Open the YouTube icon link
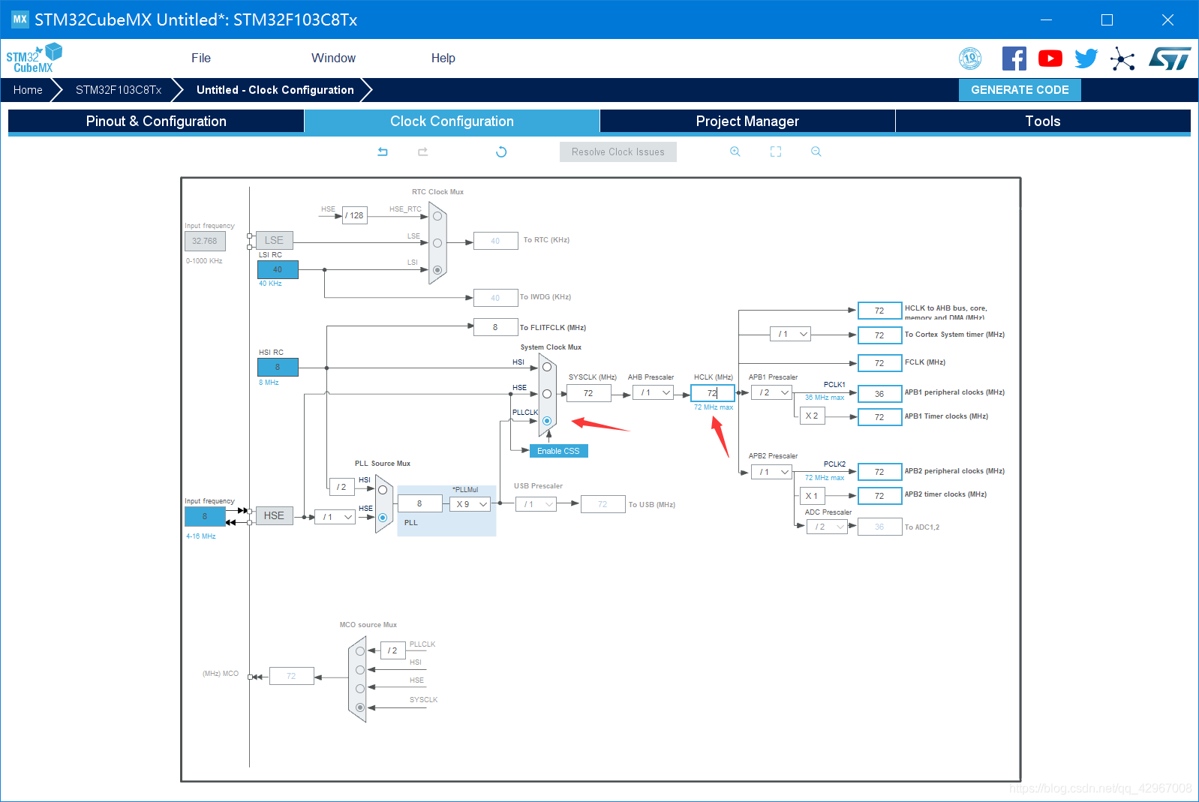 point(1050,59)
